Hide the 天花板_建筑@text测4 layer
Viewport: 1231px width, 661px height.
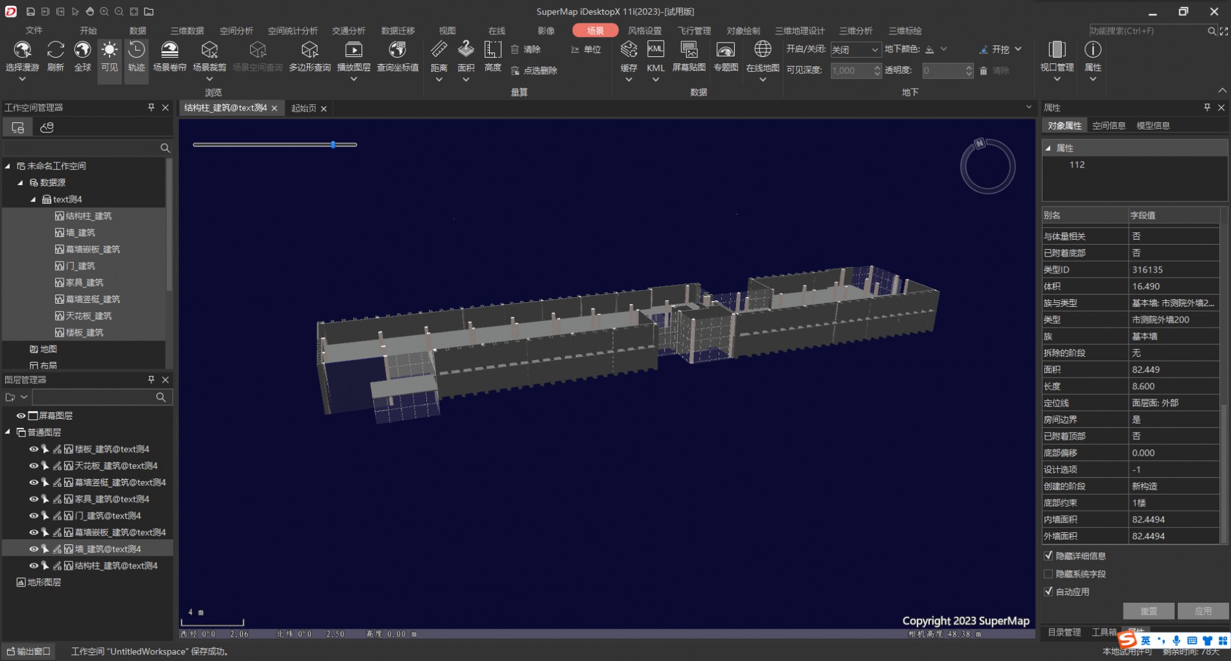coord(34,465)
